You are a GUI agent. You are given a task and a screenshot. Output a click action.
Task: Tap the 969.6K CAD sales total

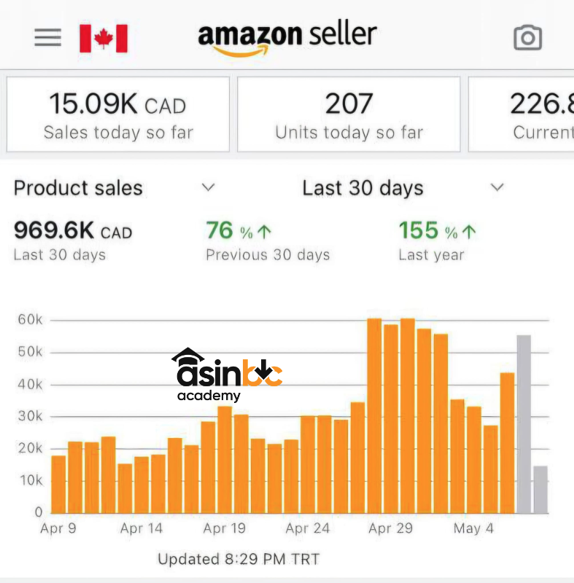pos(73,240)
